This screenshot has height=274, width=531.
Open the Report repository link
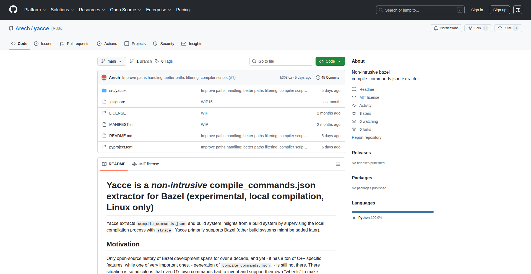tap(366, 137)
